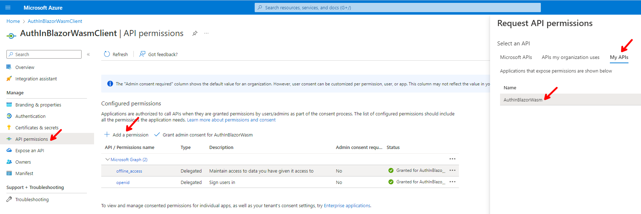Click the Expose an API cloud icon

coord(9,150)
